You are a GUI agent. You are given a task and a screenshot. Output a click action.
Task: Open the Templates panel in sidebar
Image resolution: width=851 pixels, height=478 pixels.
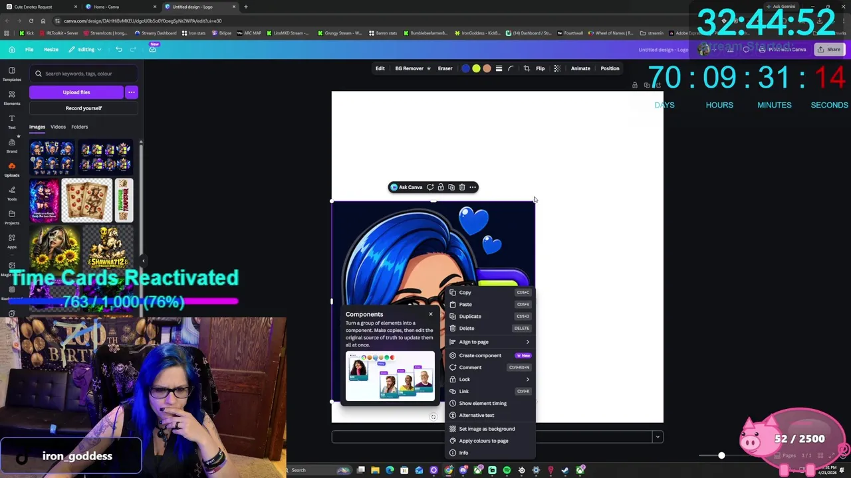[x=11, y=74]
